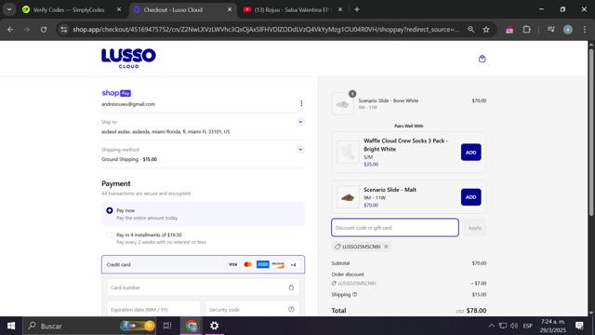The height and width of the screenshot is (335, 595).
Task: Click the Waffle Cloud Crew Socks thumbnail
Action: (348, 152)
